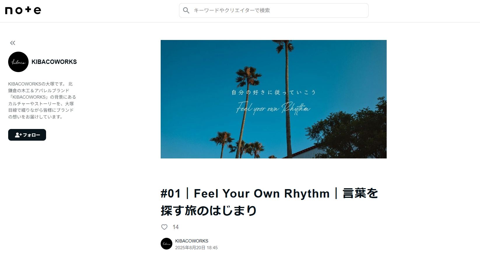Like the article with the heart icon
Viewport: 480px width, 253px height.
tap(164, 227)
